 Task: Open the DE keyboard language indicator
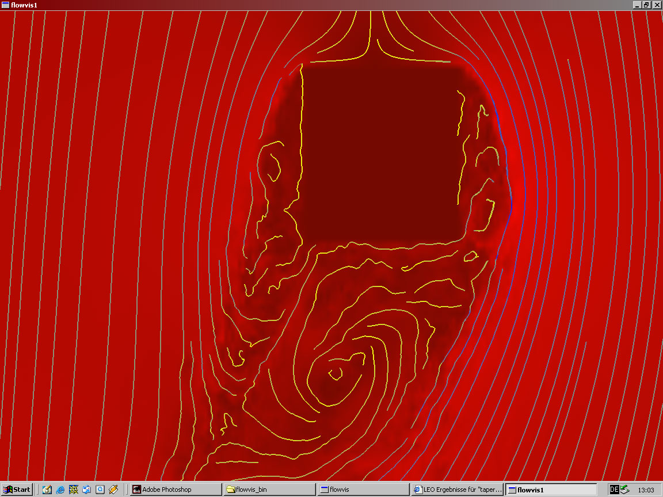click(x=614, y=490)
